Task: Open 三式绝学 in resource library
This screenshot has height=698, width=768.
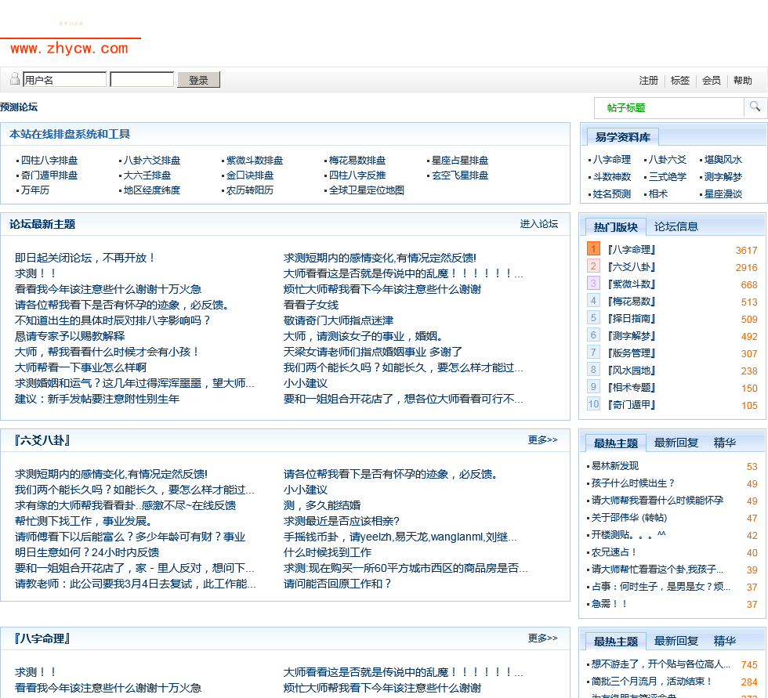Action: point(668,177)
